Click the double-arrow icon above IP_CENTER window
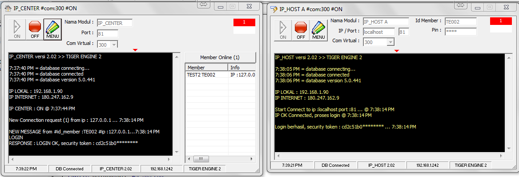Viewport: 519px width, 177px height. [x=204, y=4]
